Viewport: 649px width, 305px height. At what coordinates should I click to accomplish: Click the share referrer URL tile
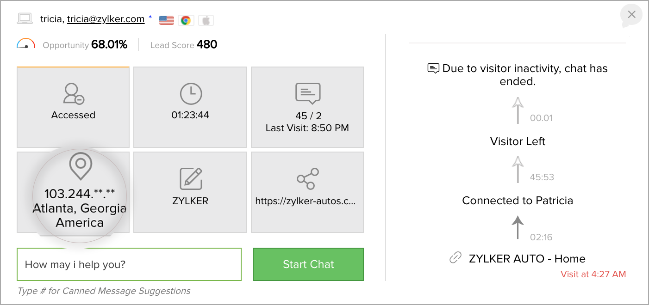click(x=307, y=192)
